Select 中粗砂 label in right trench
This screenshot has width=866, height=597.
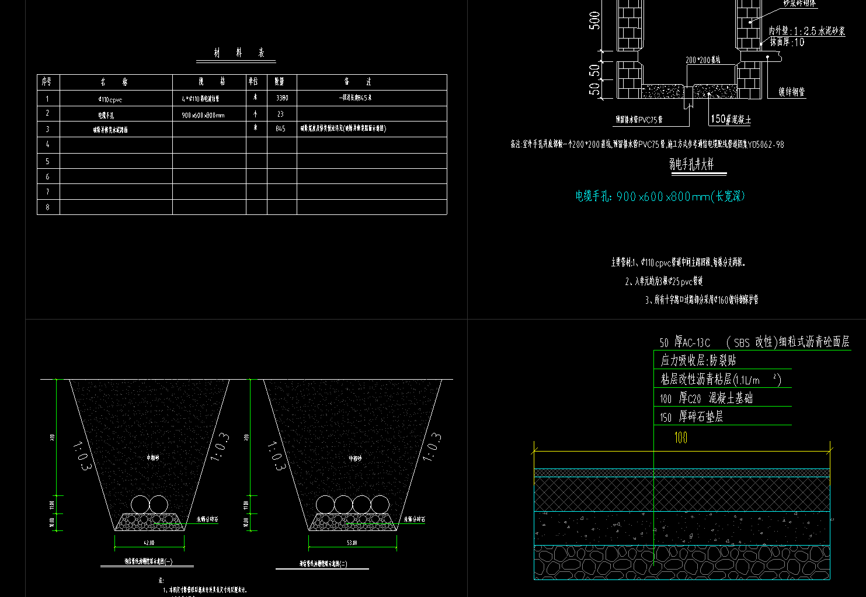(x=356, y=459)
